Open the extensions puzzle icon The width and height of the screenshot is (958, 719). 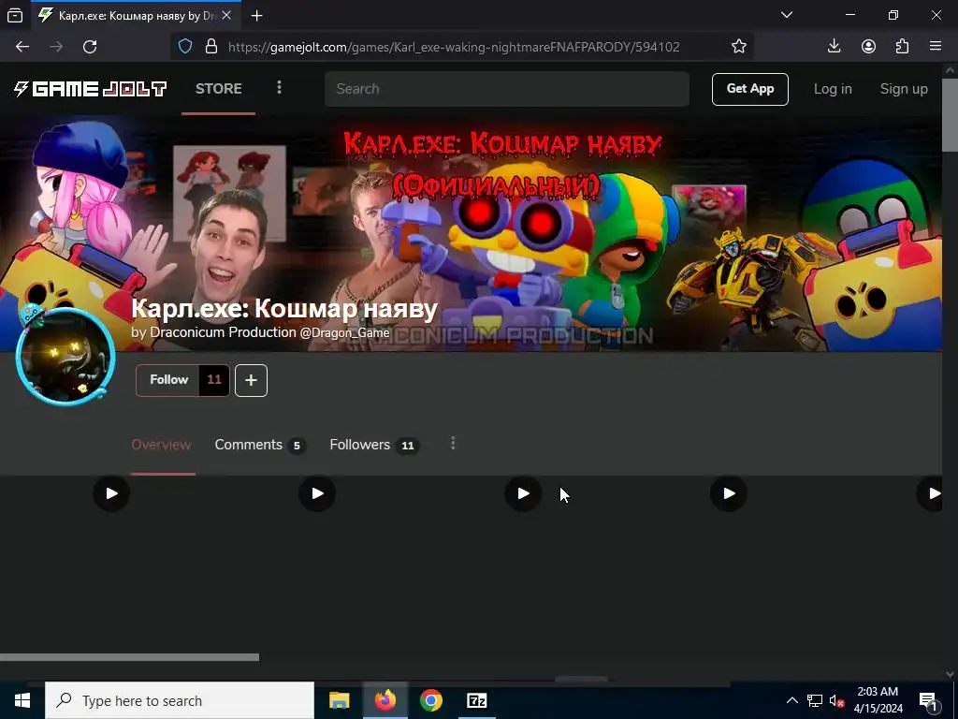point(902,47)
